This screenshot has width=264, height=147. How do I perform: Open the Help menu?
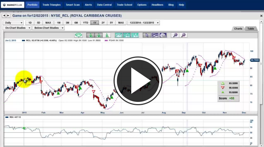(x=181, y=5)
